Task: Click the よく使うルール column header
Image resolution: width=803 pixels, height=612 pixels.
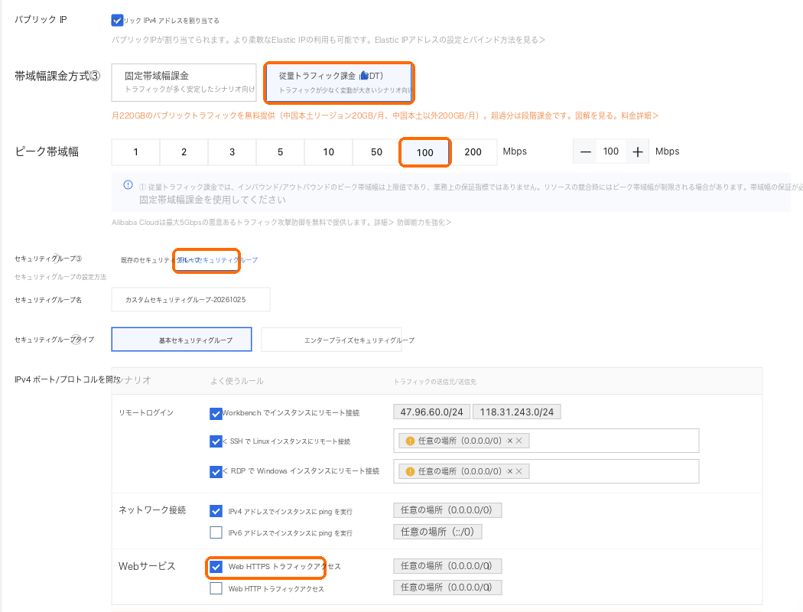Action: click(236, 381)
